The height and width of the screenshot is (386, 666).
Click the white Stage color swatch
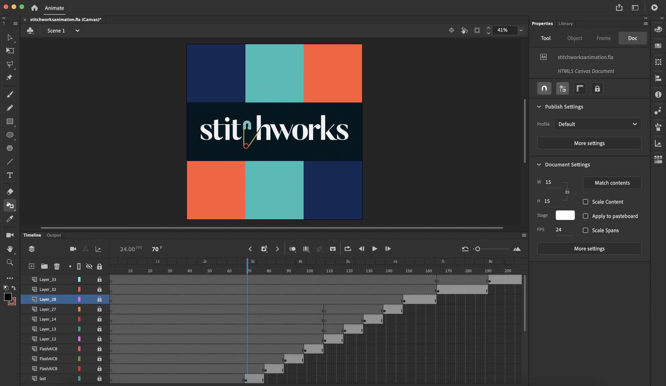(565, 215)
